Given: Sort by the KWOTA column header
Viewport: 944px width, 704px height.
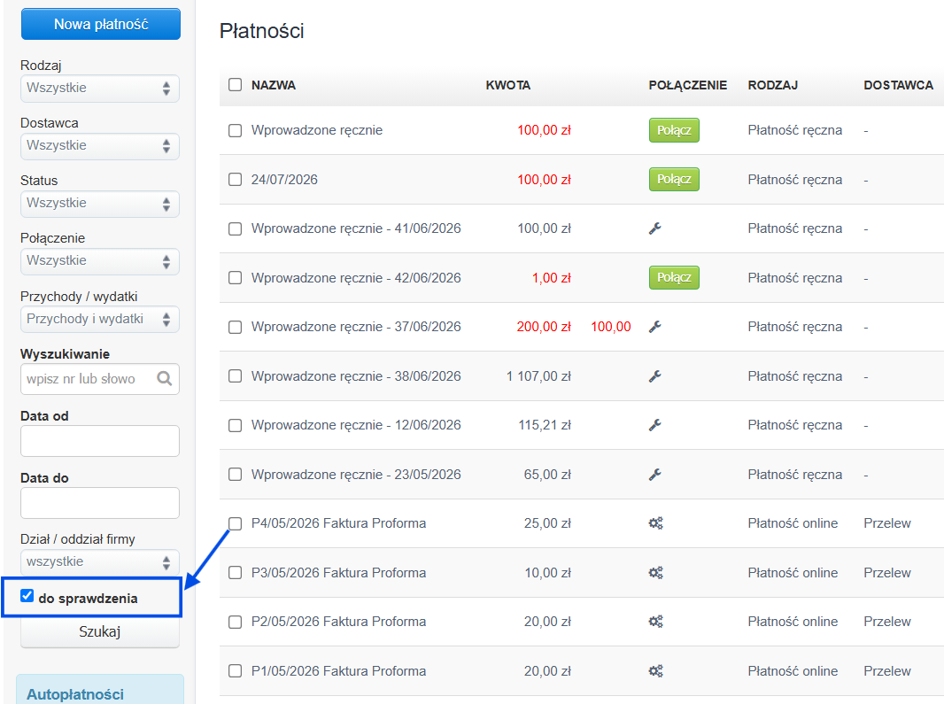Looking at the screenshot, I should 508,85.
